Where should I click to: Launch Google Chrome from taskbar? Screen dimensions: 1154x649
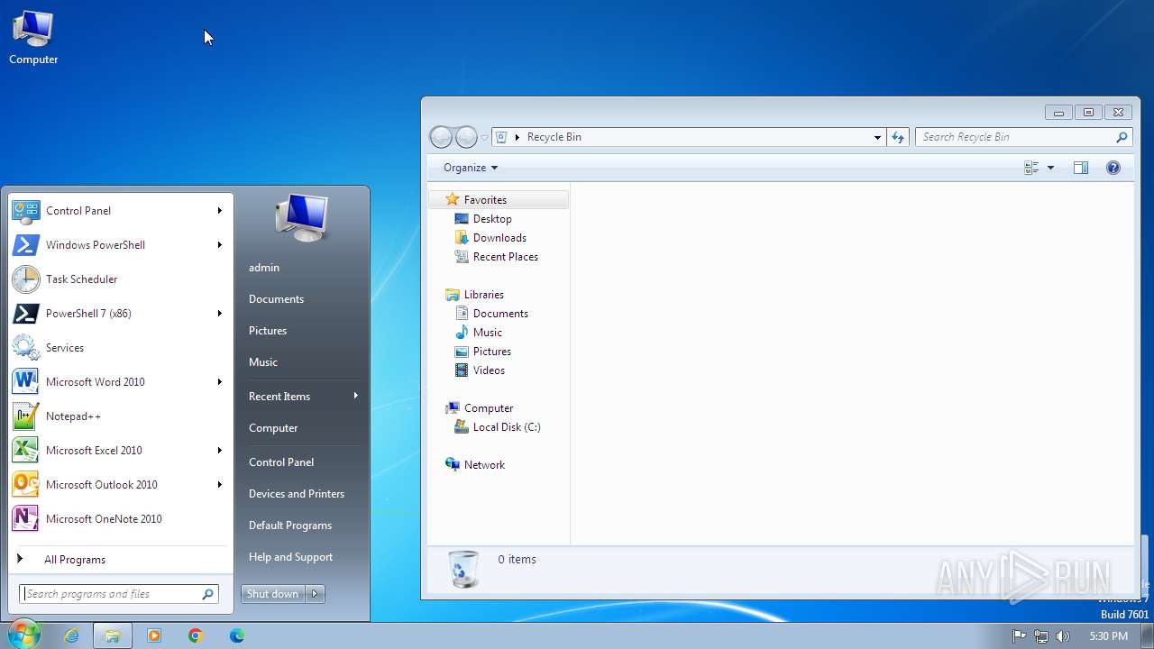[x=195, y=635]
